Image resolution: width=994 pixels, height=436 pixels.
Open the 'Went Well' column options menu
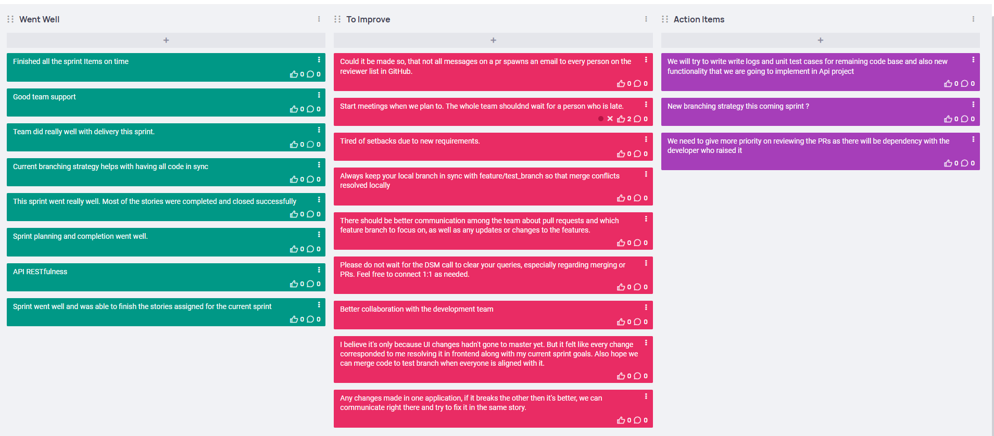[x=319, y=19]
